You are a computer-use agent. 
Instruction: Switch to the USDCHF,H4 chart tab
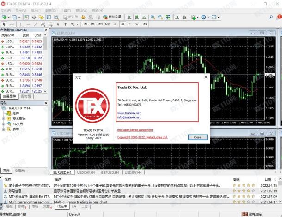click(x=86, y=173)
